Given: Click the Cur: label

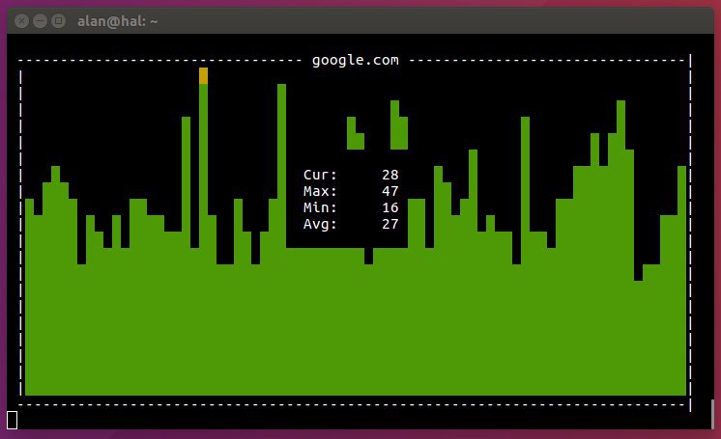Looking at the screenshot, I should click(x=320, y=175).
